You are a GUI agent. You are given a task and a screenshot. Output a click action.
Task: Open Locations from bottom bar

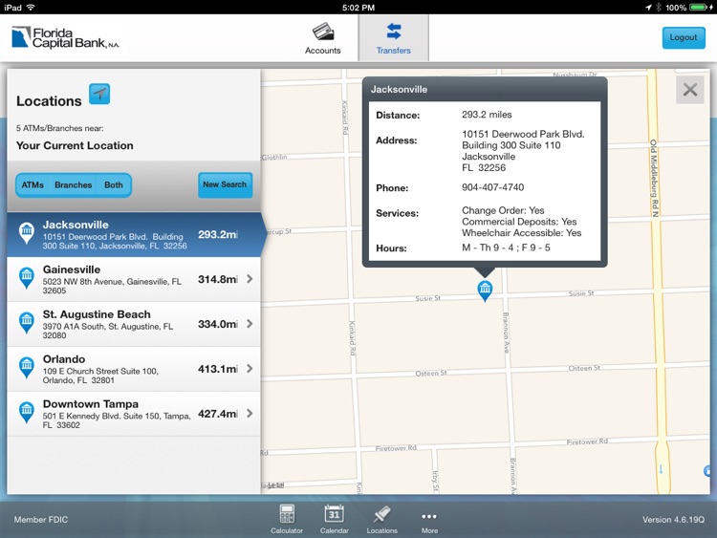point(381,519)
